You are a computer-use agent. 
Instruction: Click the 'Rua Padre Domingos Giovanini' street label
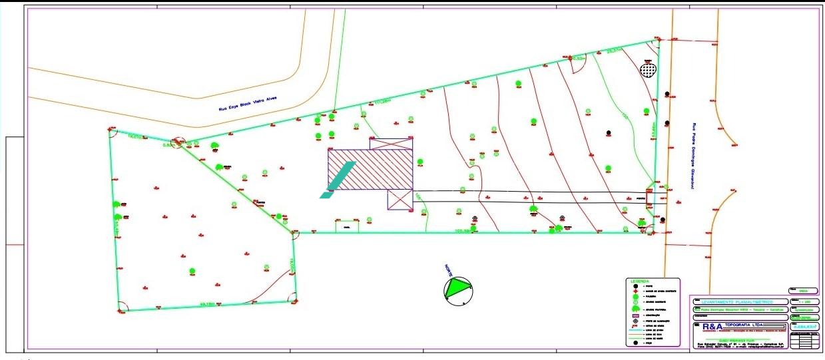pos(692,156)
